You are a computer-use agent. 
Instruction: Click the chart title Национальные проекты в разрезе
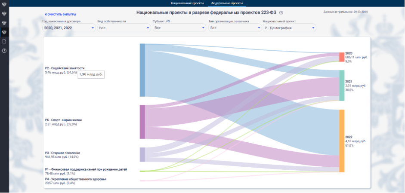tap(207, 12)
